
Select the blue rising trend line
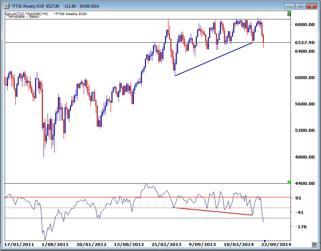pyautogui.click(x=214, y=59)
